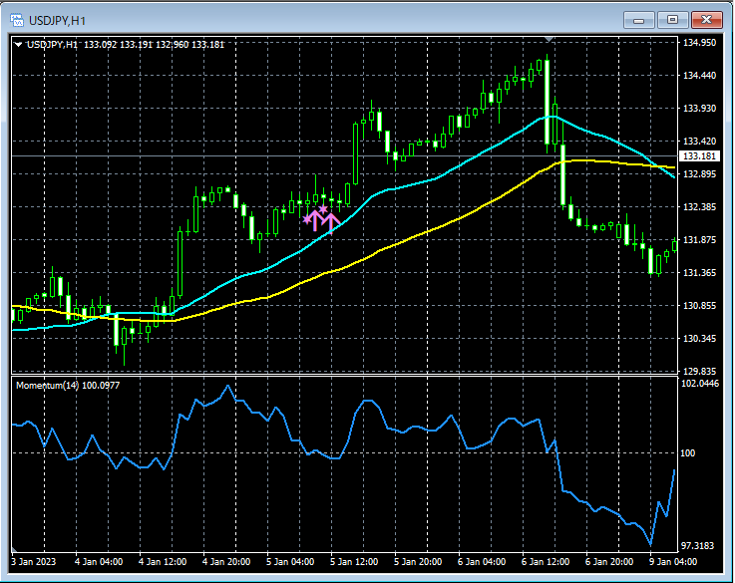Click the 97.3183 momentum scale value
This screenshot has height=583, width=735.
697,546
